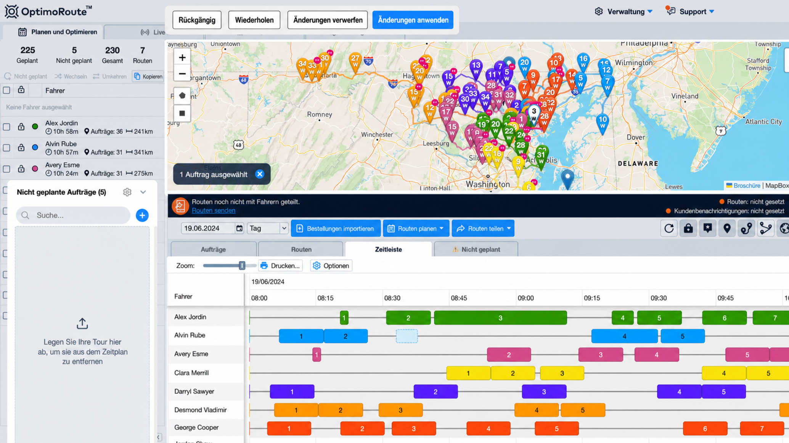This screenshot has height=443, width=789.
Task: Click the route path toolbar icon
Action: pyautogui.click(x=746, y=228)
